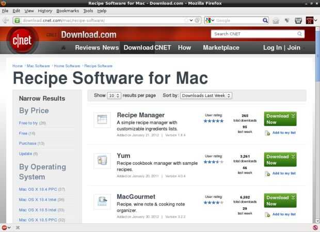Click Download Now for MacGourmet
320x232 pixels.
(280, 200)
